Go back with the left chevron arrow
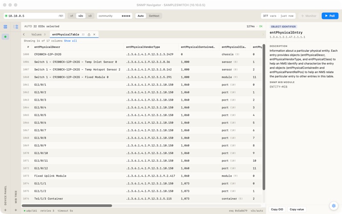 click(24, 35)
